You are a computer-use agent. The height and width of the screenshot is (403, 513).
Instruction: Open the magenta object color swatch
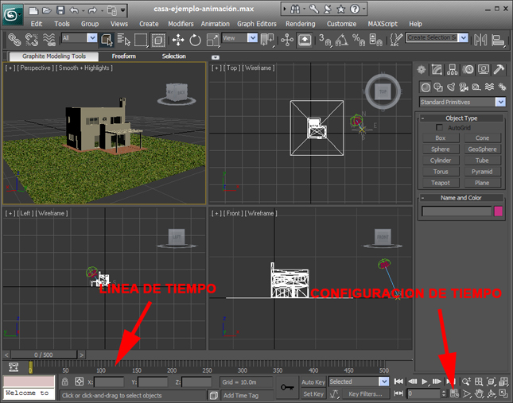click(499, 211)
